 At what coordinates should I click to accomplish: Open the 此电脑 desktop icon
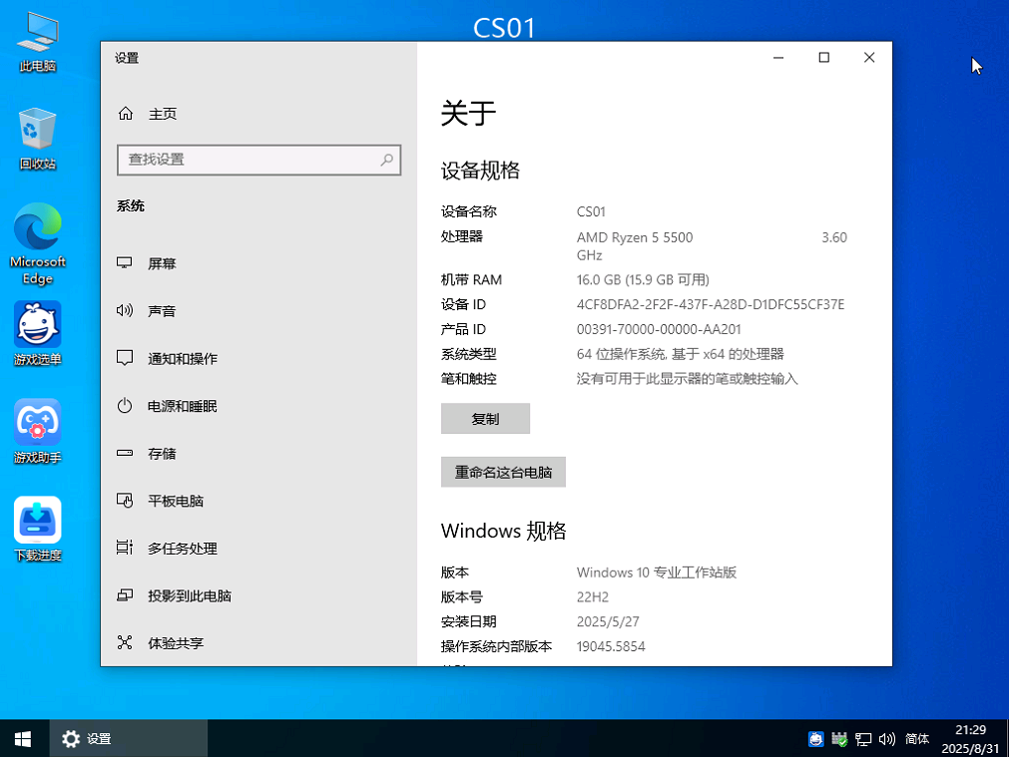coord(37,42)
